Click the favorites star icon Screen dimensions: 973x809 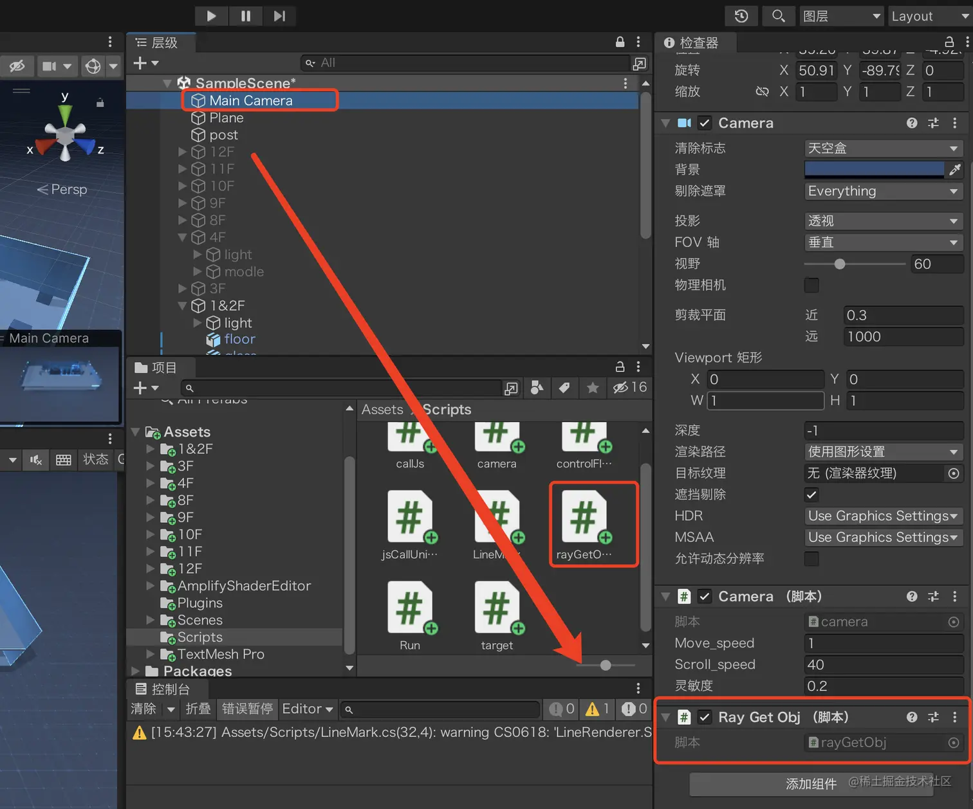pyautogui.click(x=593, y=387)
